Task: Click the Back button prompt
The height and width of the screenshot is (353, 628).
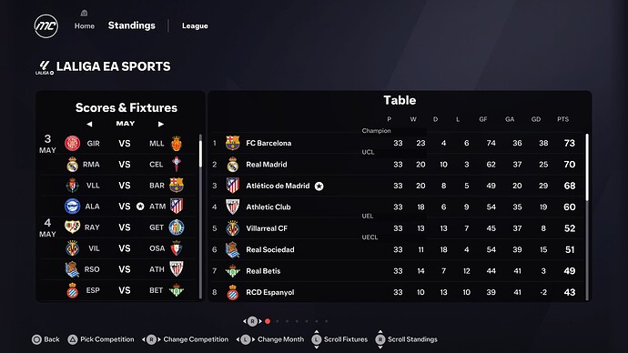Action: tap(46, 339)
